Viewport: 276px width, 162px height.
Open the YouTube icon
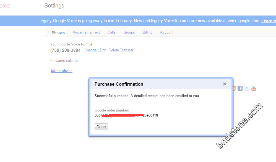[254, 88]
